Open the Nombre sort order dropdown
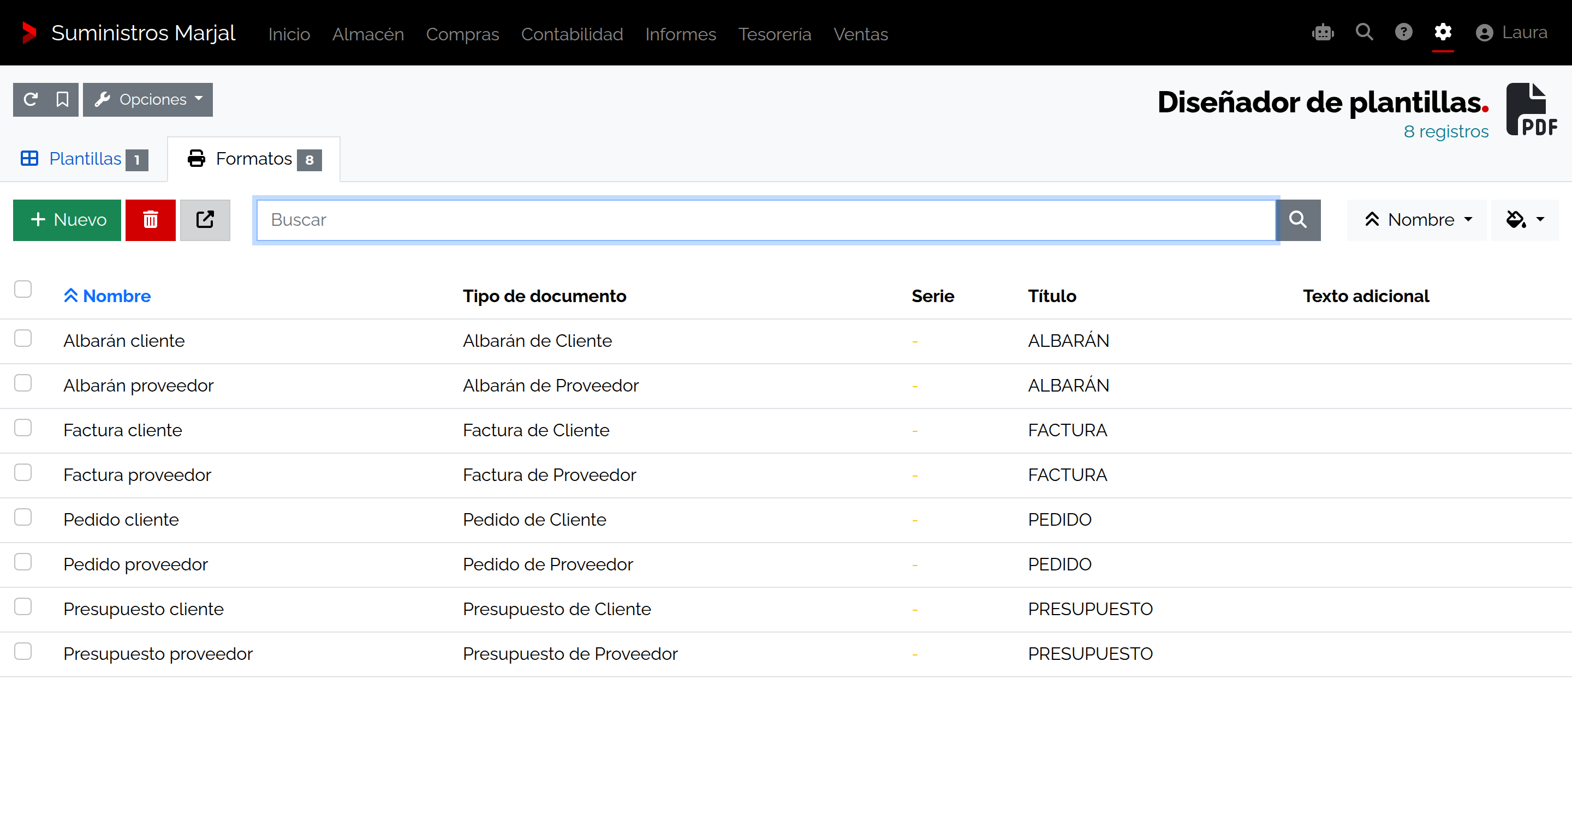The width and height of the screenshot is (1572, 818). coord(1417,220)
